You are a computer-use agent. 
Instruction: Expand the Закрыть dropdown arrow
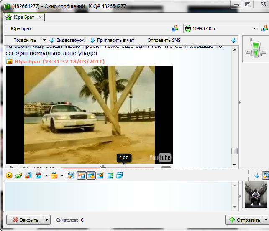point(47,220)
